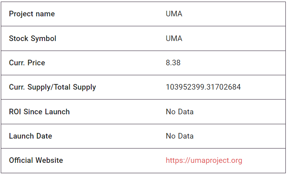Click the word Date in Launch Date
The width and height of the screenshot is (287, 174).
pos(44,136)
